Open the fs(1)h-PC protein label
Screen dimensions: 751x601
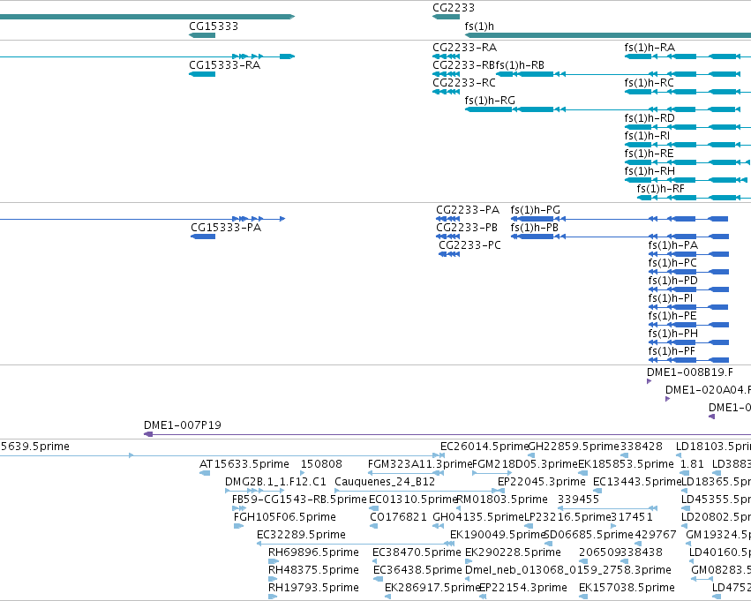(672, 263)
